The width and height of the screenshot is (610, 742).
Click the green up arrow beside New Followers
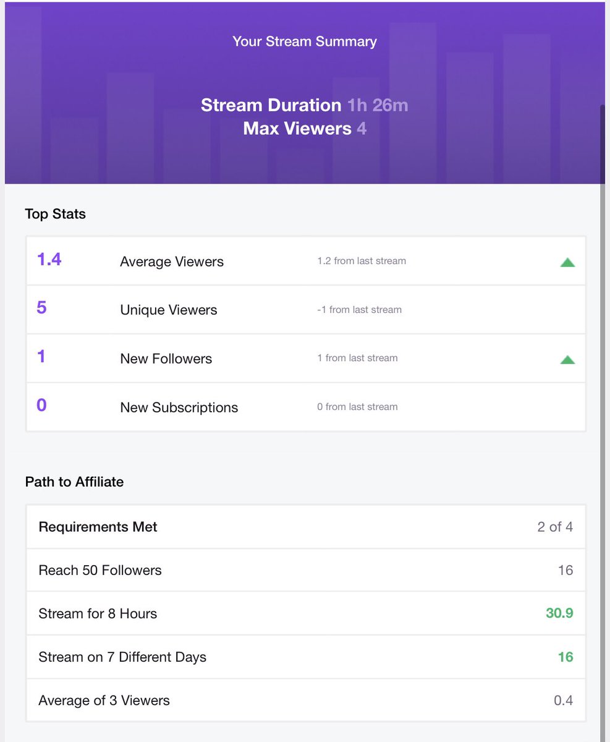(567, 359)
